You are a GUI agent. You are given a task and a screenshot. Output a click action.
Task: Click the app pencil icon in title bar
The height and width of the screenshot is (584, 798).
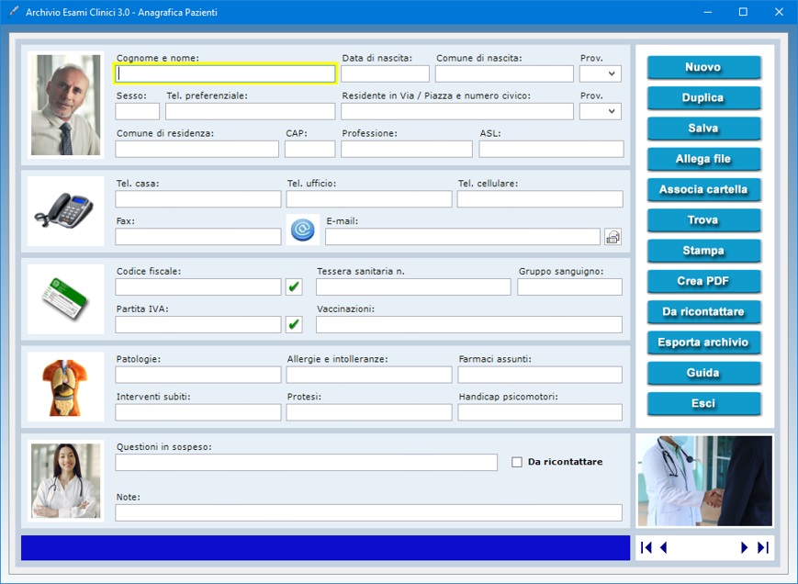click(x=14, y=12)
